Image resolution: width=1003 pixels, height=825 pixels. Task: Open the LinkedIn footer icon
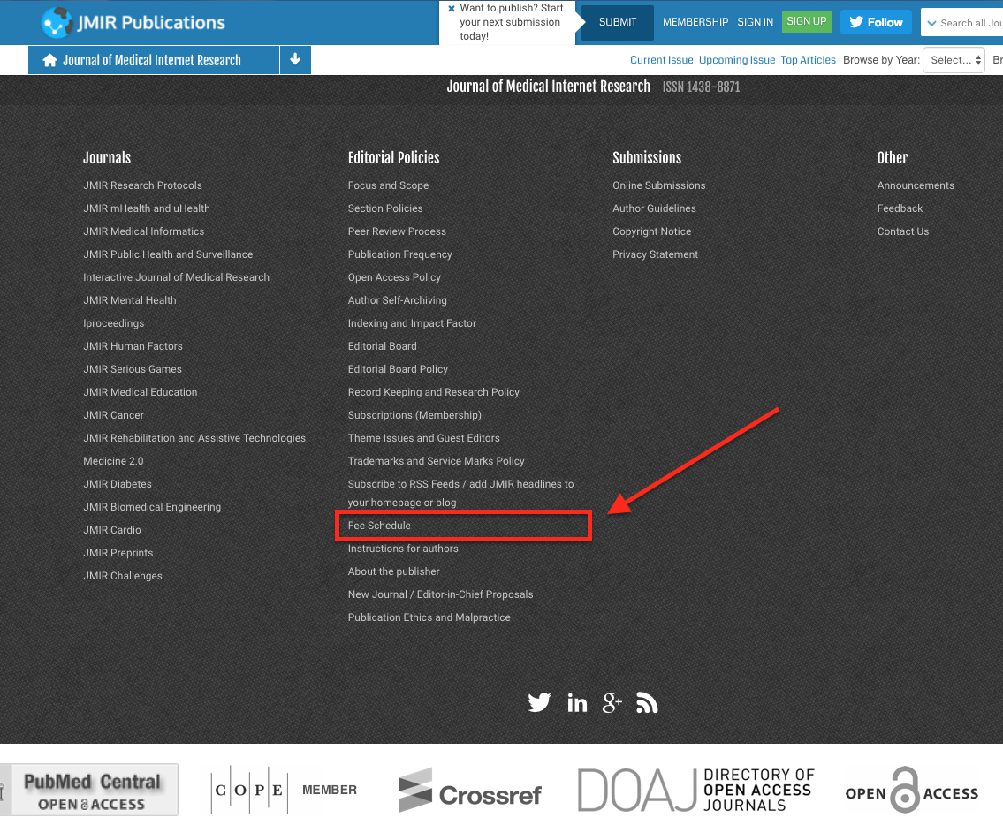click(577, 703)
